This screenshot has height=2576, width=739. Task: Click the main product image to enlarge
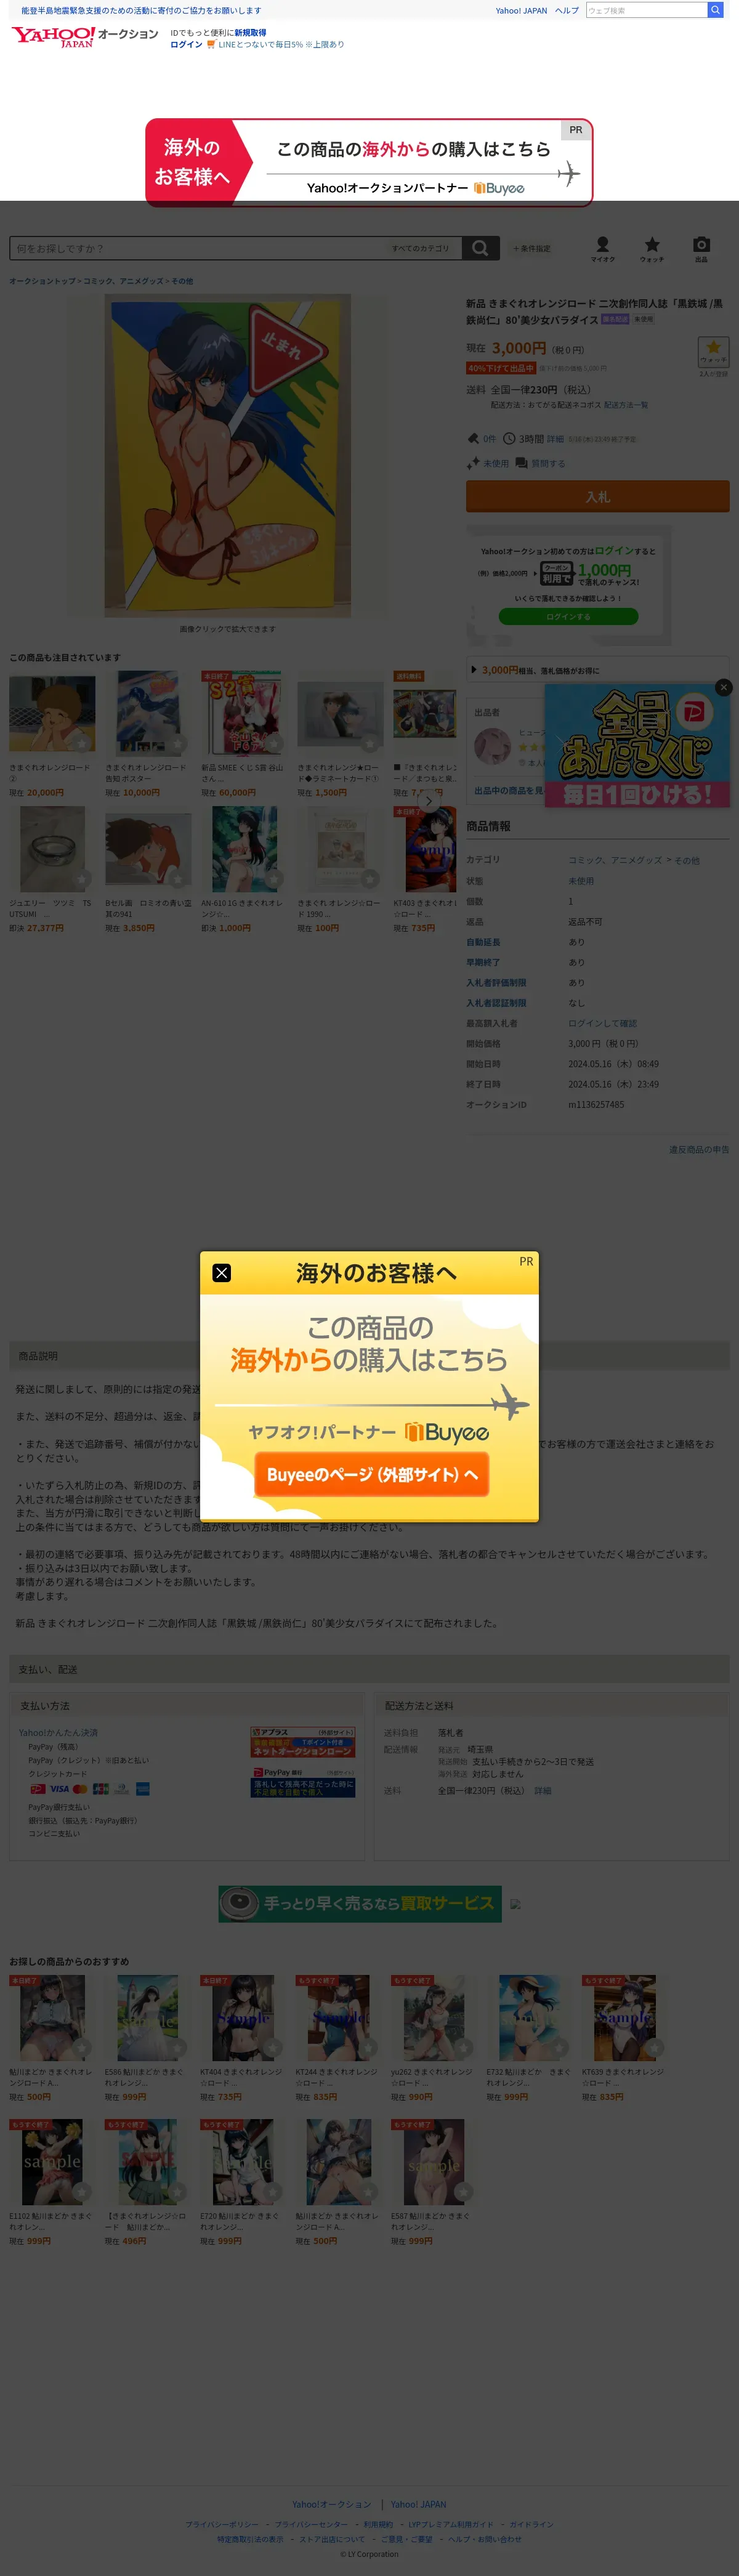[227, 455]
